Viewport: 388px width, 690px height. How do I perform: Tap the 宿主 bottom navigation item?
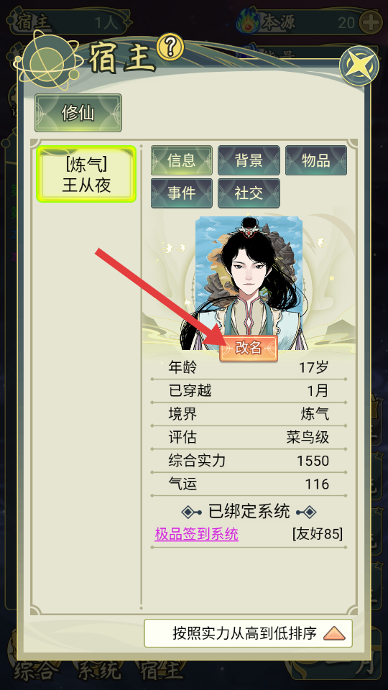(x=160, y=671)
